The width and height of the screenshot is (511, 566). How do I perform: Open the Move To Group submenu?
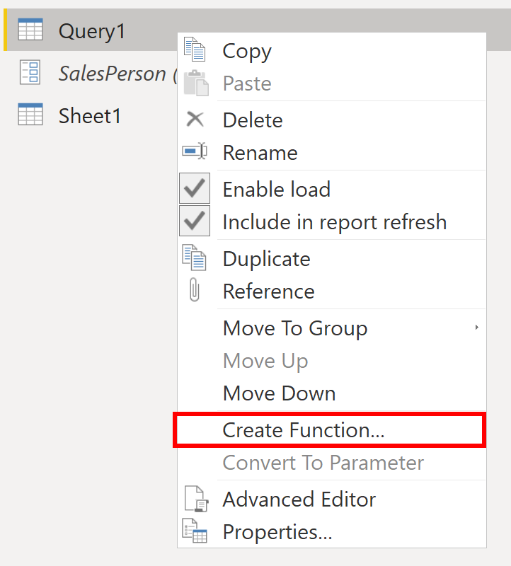point(295,328)
